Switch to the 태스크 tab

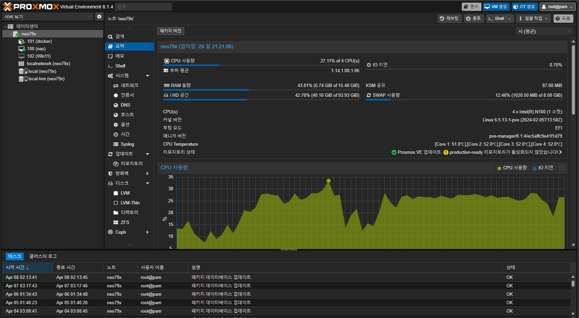click(x=15, y=256)
